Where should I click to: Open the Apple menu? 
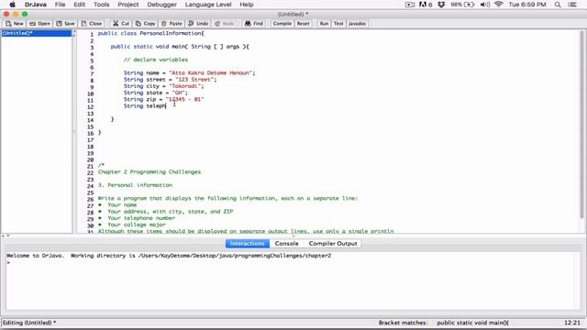pos(12,5)
